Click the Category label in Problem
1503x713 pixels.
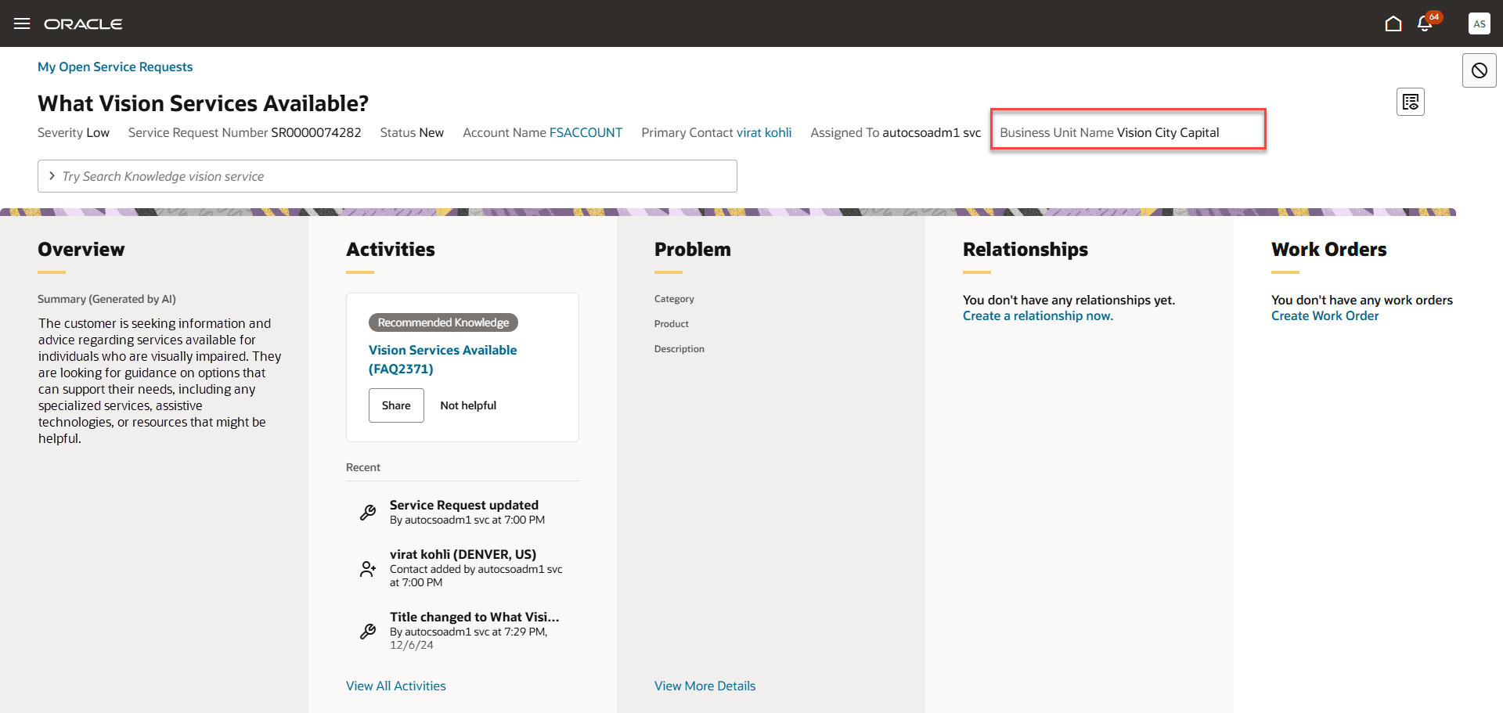coord(674,299)
